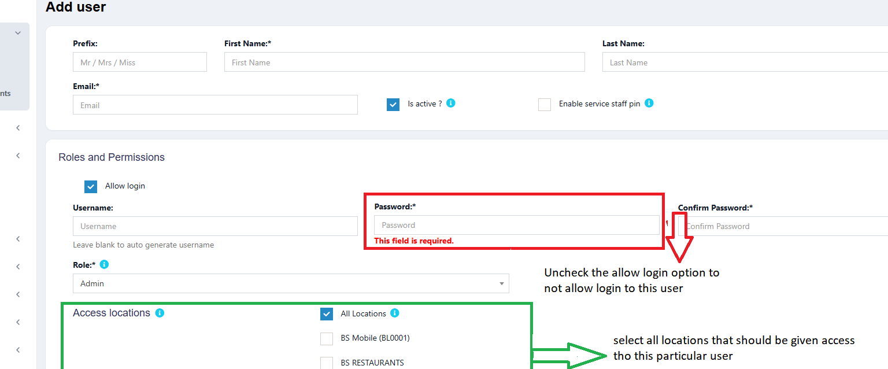
Task: Click inside the Prefix input field
Action: pos(139,62)
